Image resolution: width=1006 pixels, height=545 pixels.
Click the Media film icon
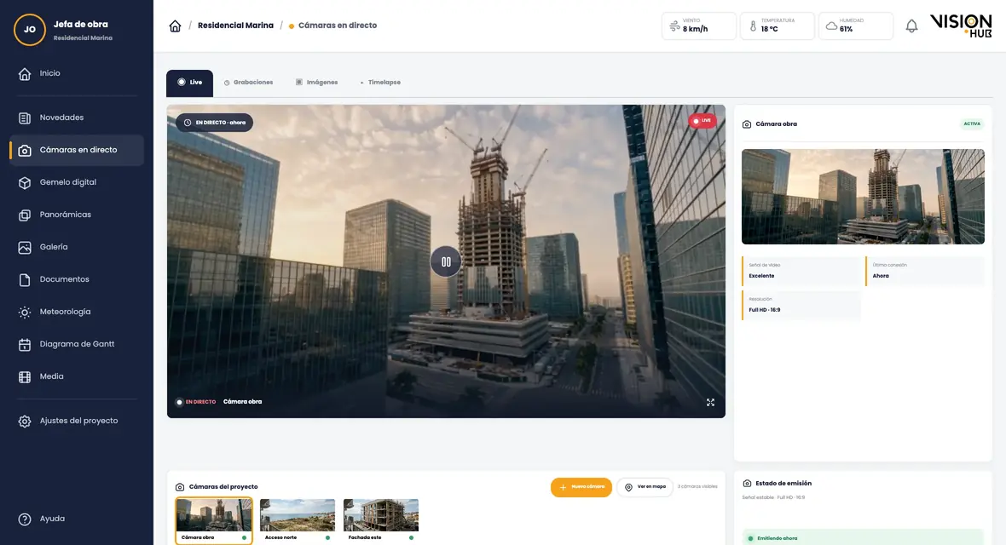25,377
